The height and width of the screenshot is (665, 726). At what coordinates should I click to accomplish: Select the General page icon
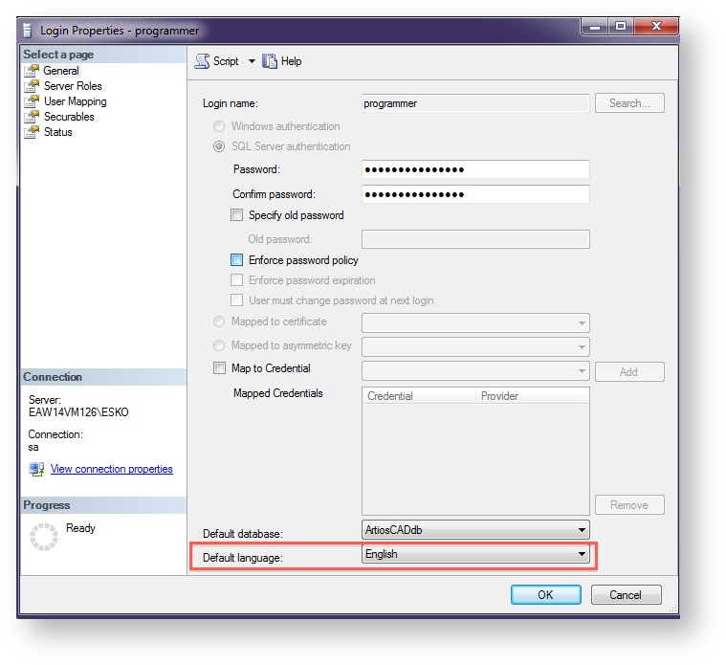coord(32,71)
